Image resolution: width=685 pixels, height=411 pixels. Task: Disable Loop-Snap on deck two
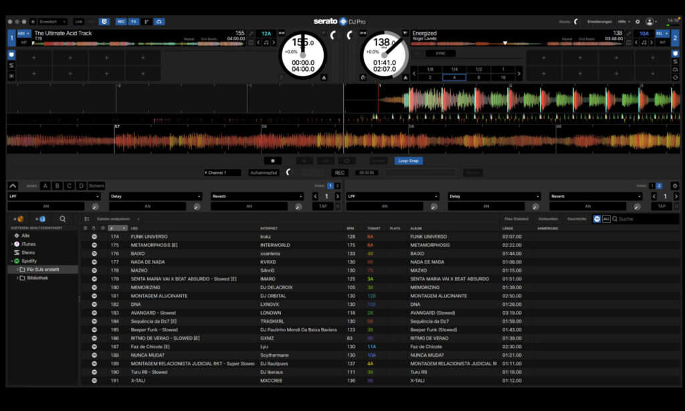(x=408, y=160)
